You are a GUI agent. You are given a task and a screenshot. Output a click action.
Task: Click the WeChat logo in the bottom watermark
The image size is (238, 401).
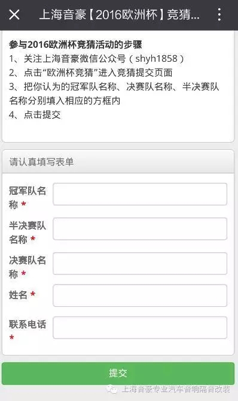click(x=112, y=390)
